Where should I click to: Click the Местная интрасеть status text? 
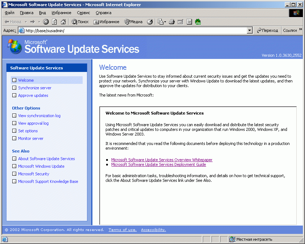coord(254,239)
